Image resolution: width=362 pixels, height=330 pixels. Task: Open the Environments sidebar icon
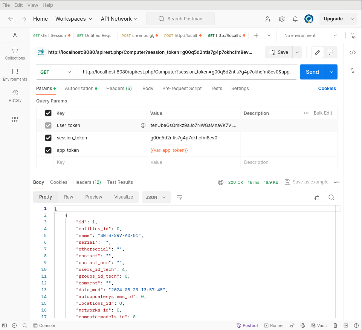(15, 75)
